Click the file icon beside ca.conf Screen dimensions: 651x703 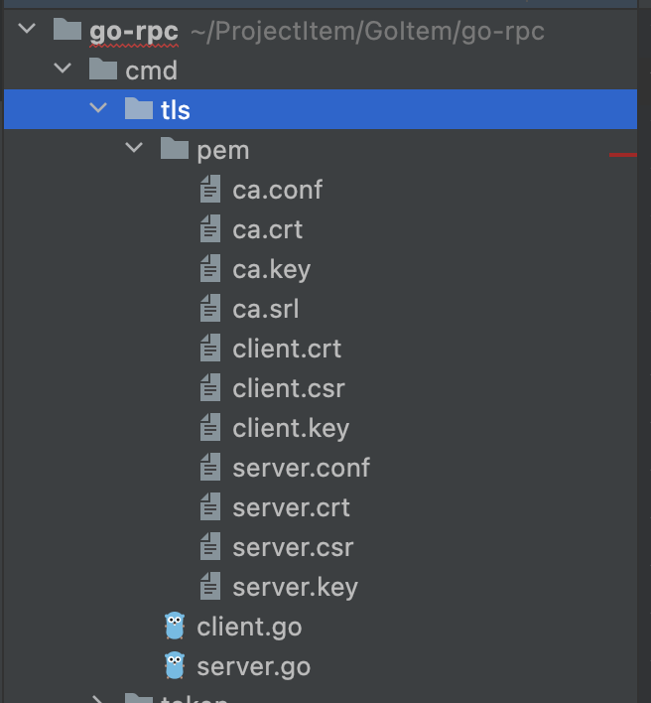[210, 190]
